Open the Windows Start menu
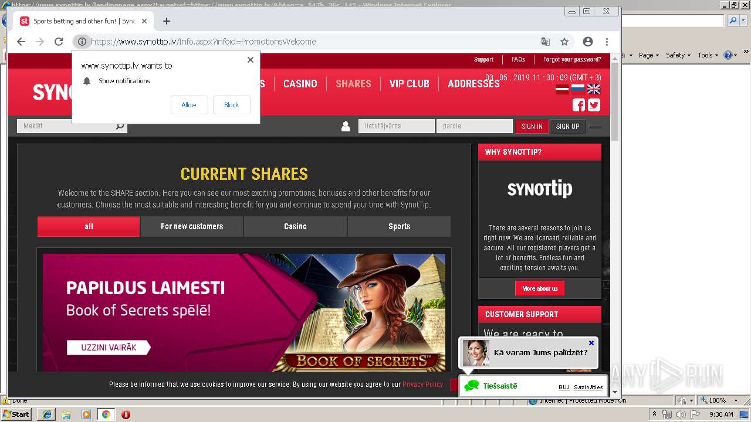The width and height of the screenshot is (751, 422). 16,414
